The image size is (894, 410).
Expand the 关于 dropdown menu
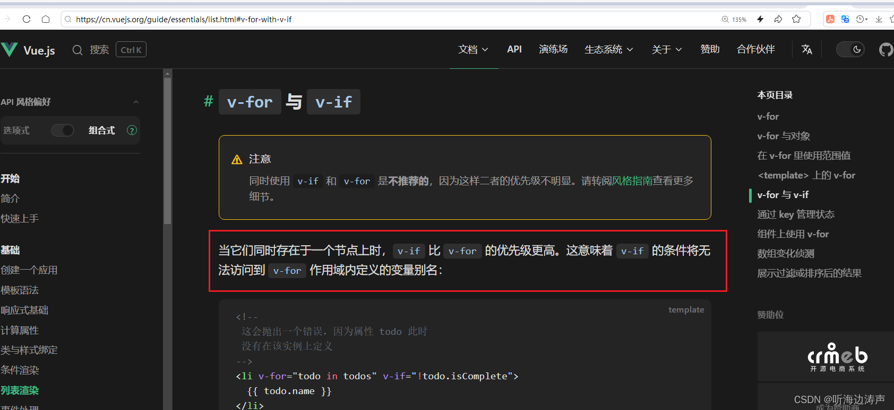point(667,49)
